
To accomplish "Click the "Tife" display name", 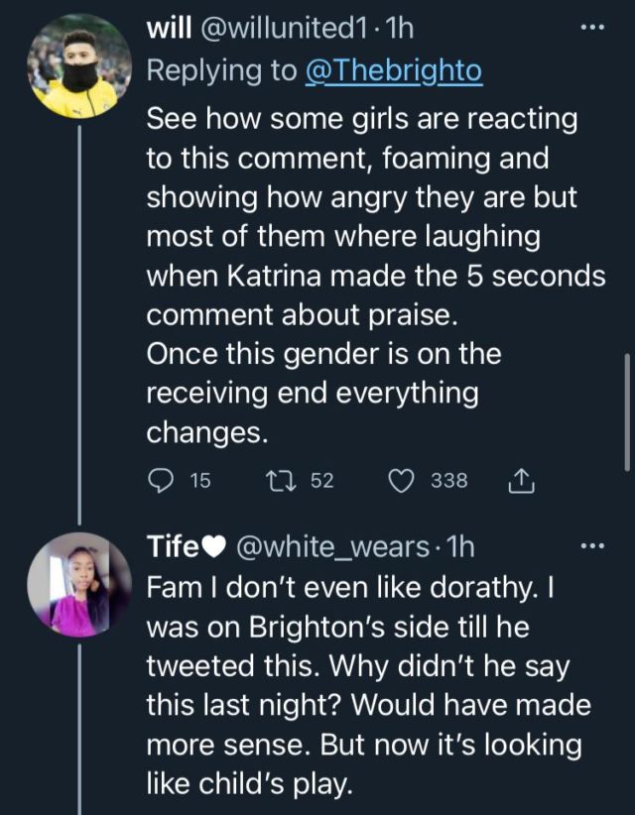I will tap(173, 545).
